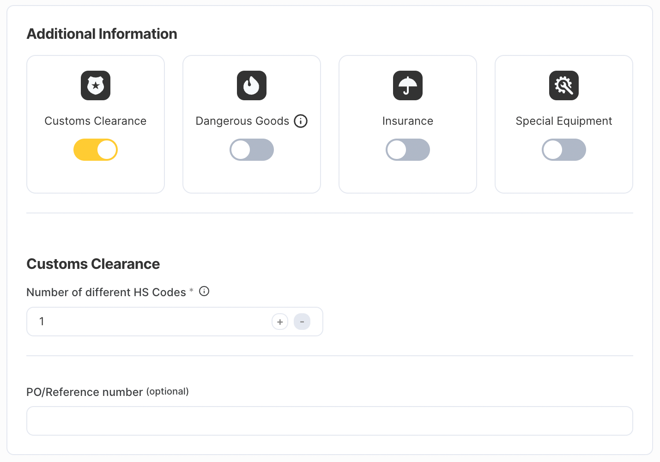Click the Insurance umbrella icon
Screen dimensions: 660x462
(x=408, y=85)
